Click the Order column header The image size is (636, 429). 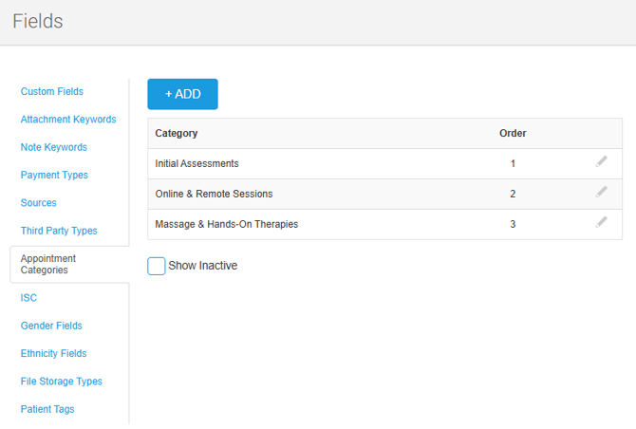click(x=513, y=134)
